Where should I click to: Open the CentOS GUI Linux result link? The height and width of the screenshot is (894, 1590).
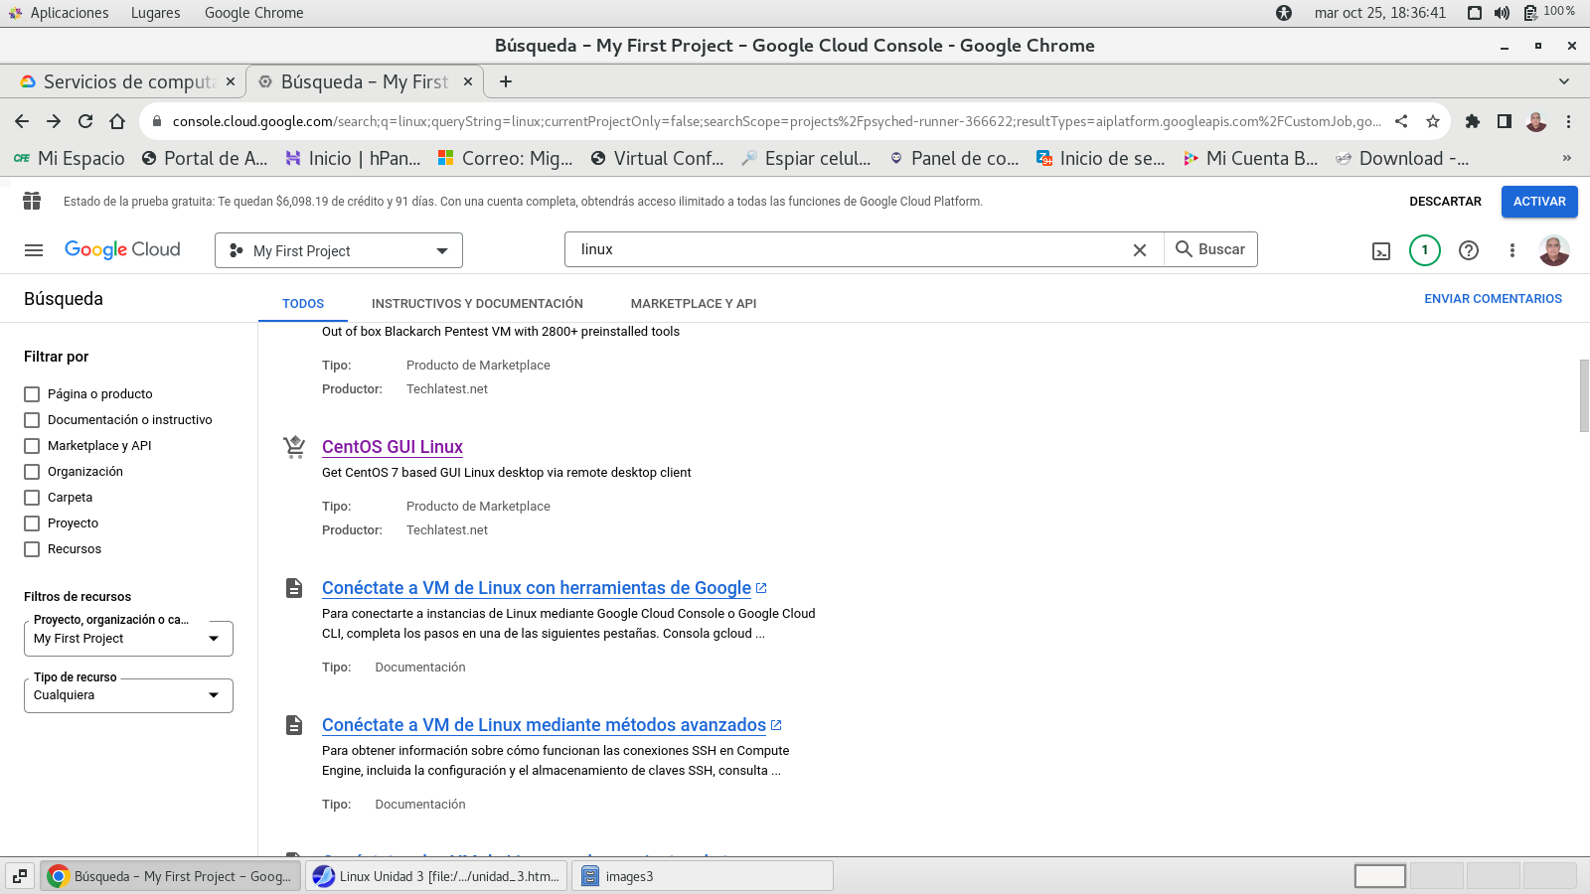393,447
